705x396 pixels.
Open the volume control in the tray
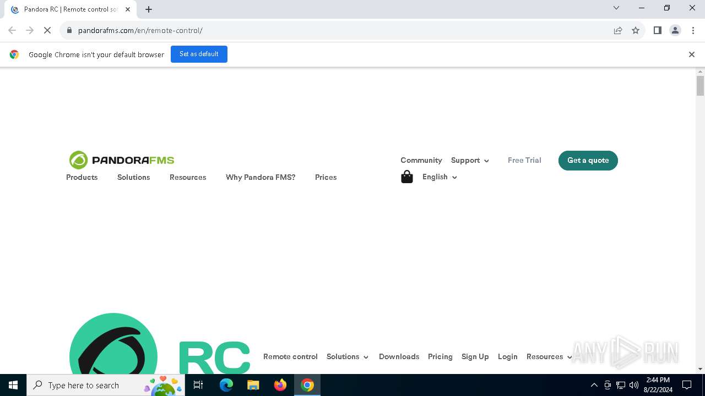pos(634,385)
